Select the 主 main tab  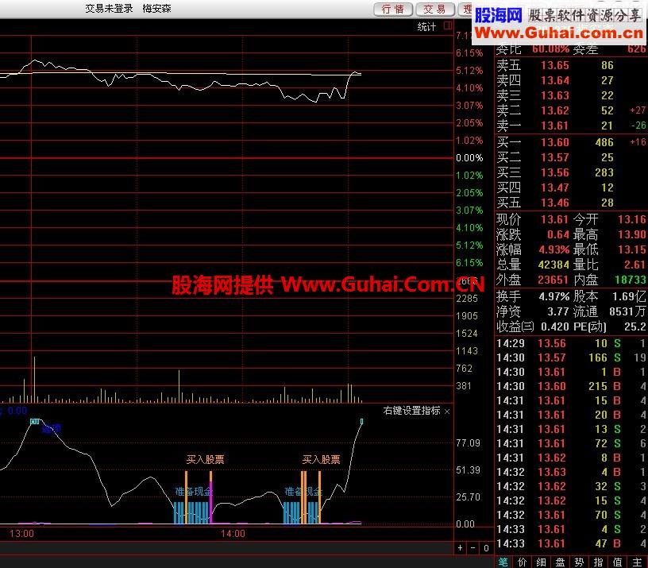637,562
